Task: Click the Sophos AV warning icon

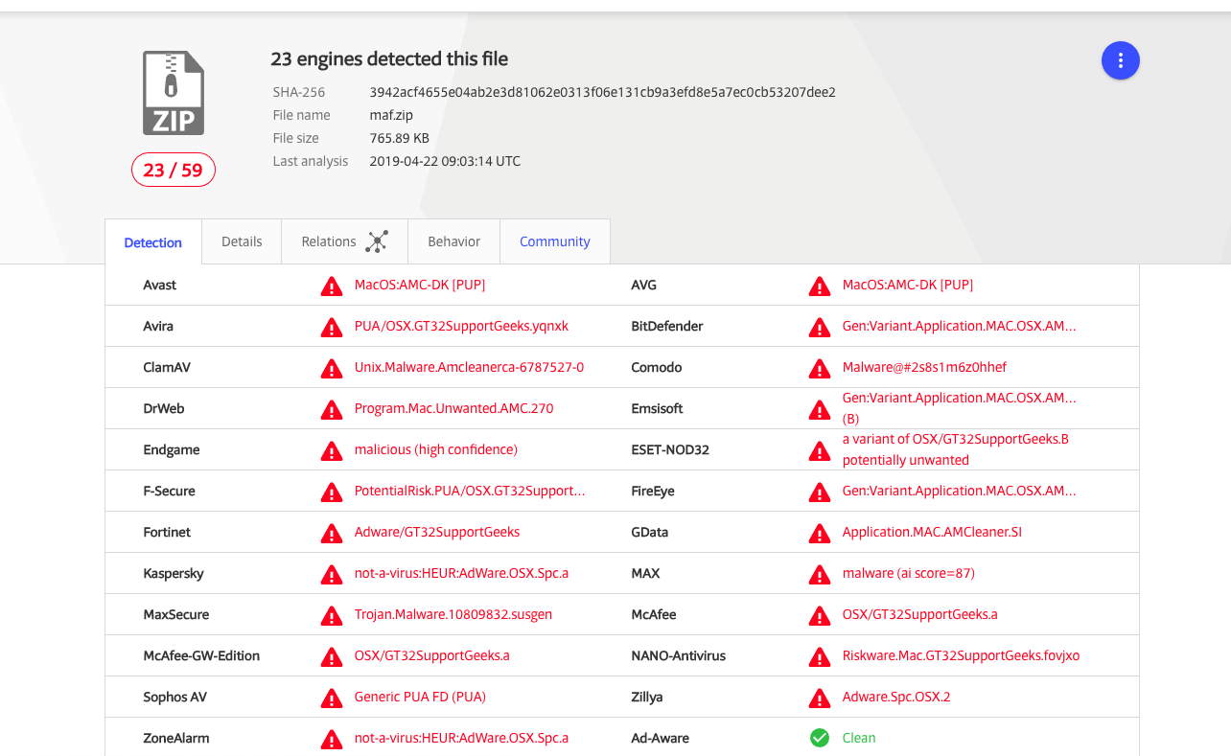Action: click(x=332, y=698)
